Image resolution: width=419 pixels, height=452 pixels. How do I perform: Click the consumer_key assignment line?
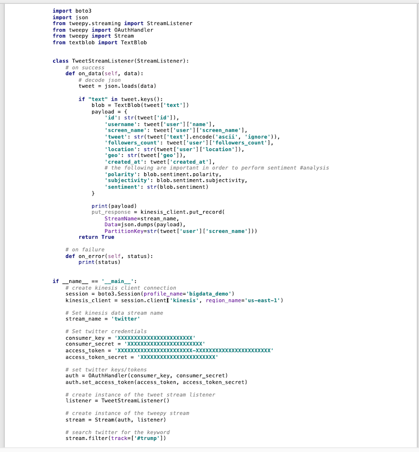click(130, 338)
